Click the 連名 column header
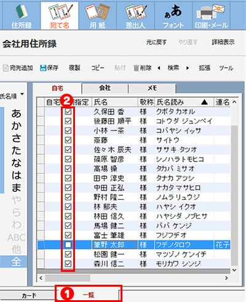The width and height of the screenshot is (246, 302). click(x=222, y=102)
